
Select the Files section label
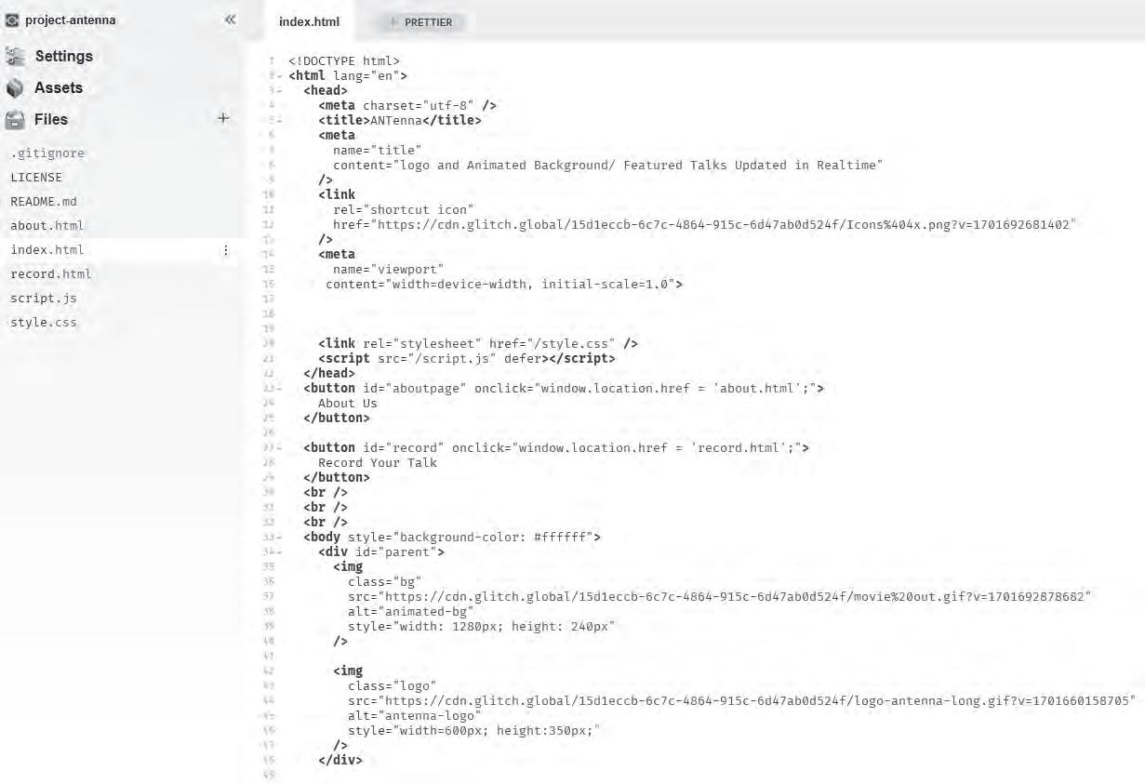[x=51, y=119]
